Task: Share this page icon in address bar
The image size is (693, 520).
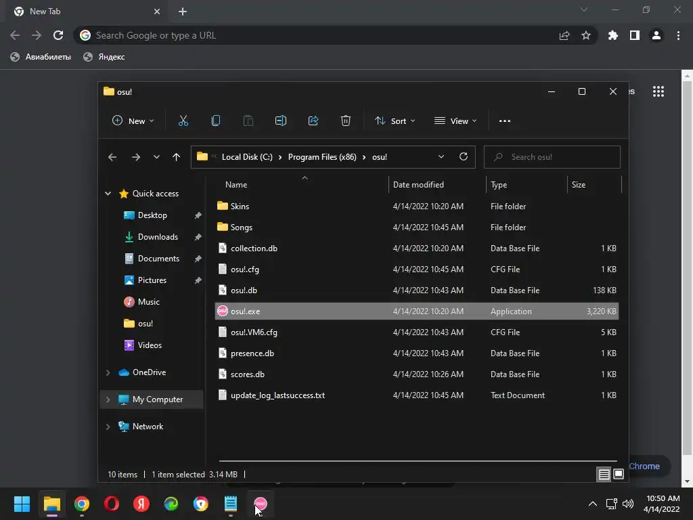Action: click(x=564, y=35)
